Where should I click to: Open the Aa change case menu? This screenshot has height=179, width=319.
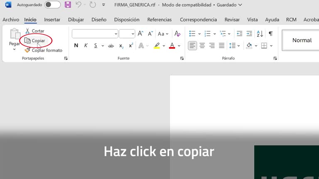163,34
